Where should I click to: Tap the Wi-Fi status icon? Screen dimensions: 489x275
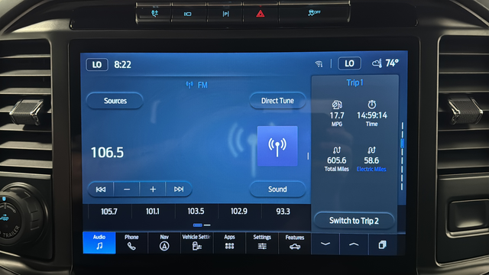pos(319,64)
